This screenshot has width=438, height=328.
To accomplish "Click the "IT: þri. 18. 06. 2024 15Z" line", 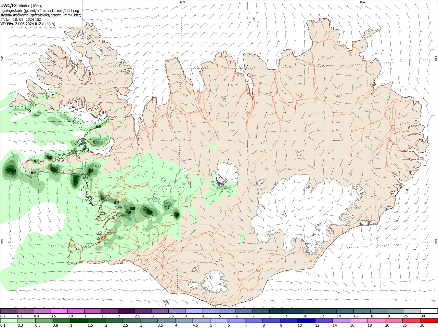I will pyautogui.click(x=21, y=19).
